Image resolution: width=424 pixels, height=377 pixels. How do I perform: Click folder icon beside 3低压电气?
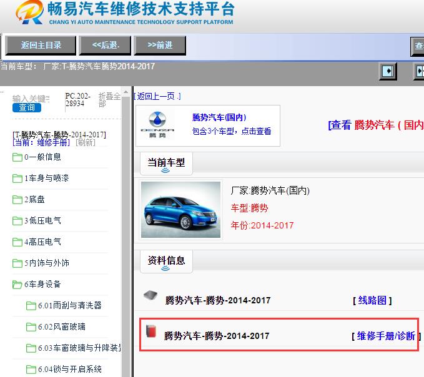coord(17,221)
